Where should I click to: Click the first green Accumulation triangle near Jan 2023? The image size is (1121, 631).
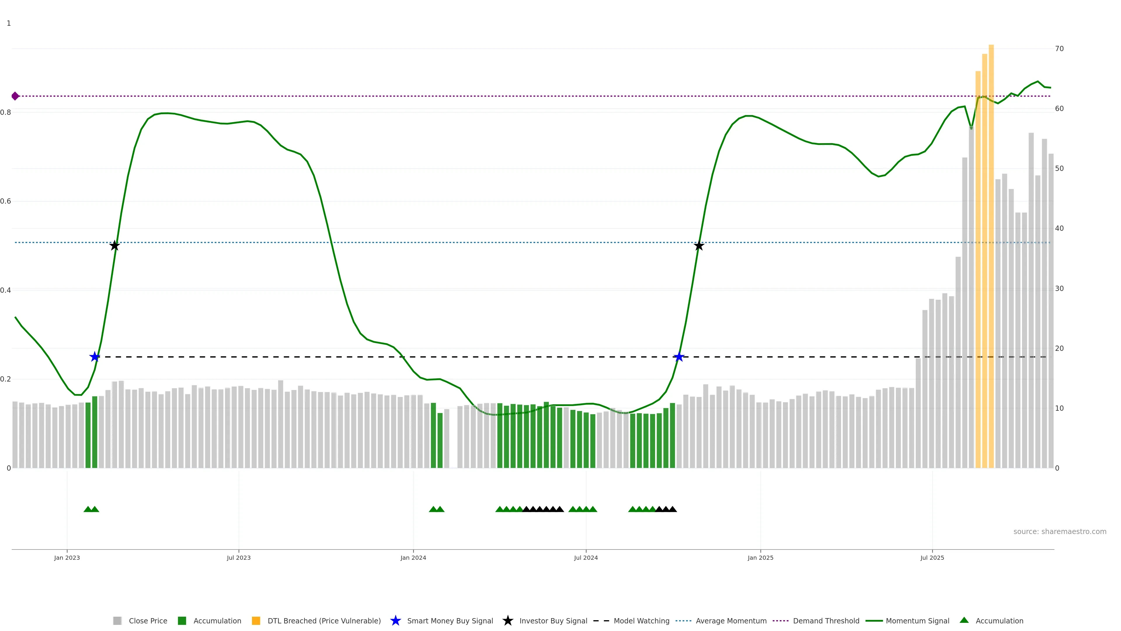pos(88,509)
